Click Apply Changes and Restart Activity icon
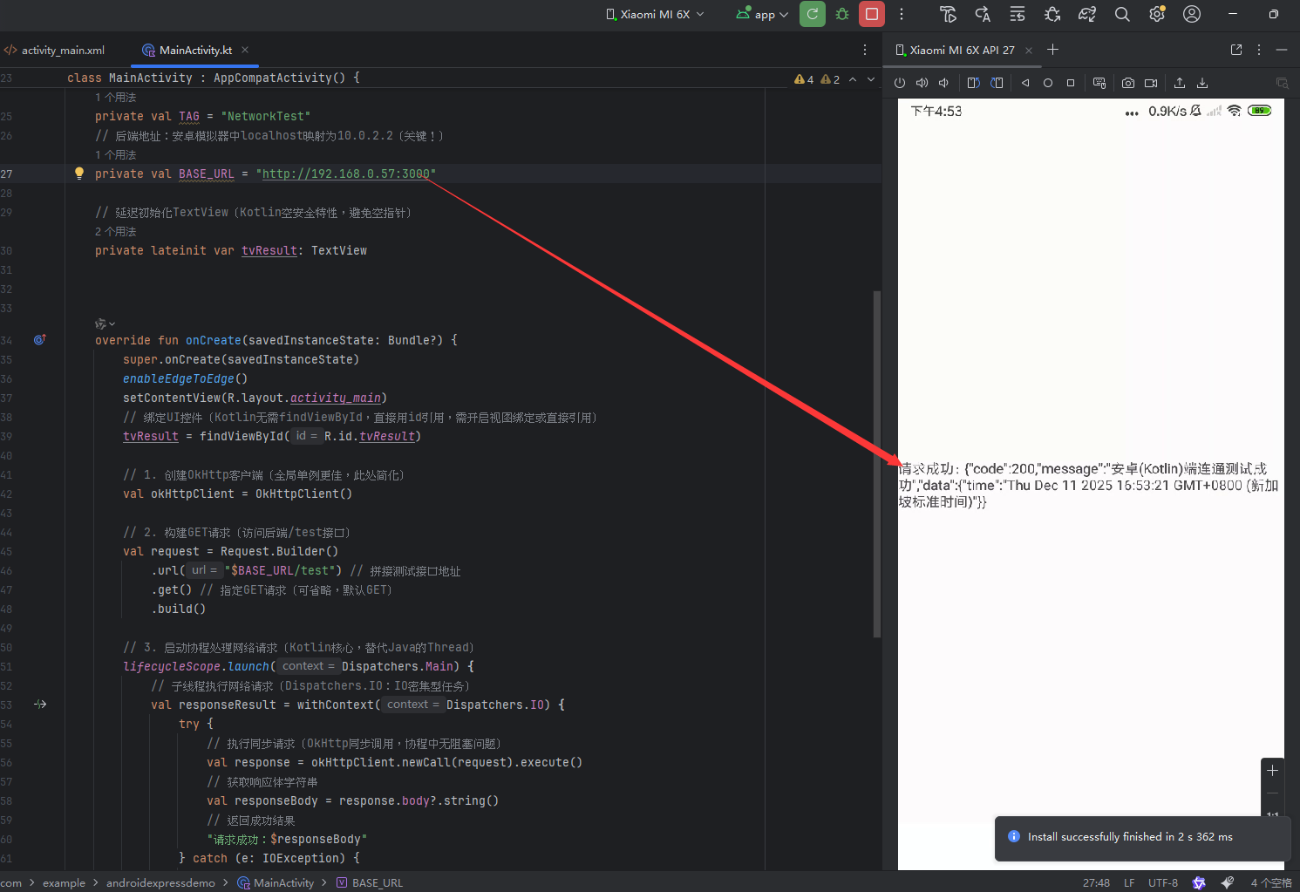This screenshot has height=892, width=1300. pos(948,14)
